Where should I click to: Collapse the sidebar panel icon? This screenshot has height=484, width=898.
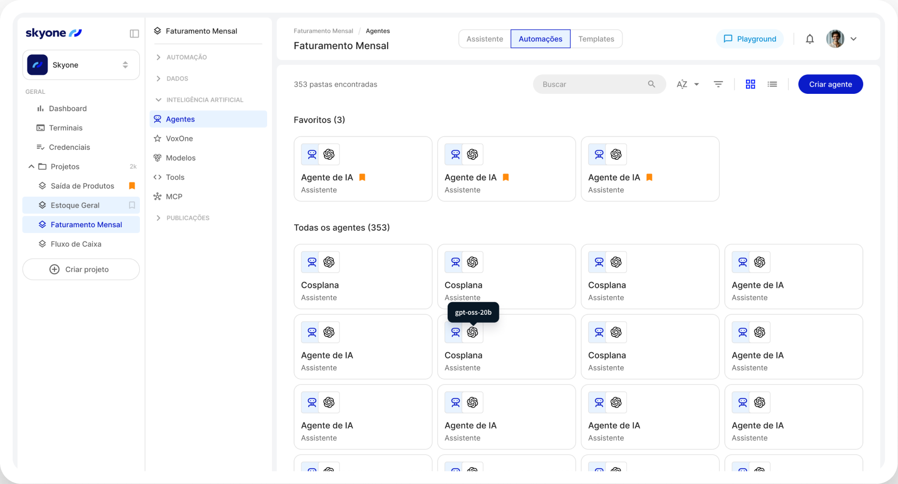pos(134,34)
